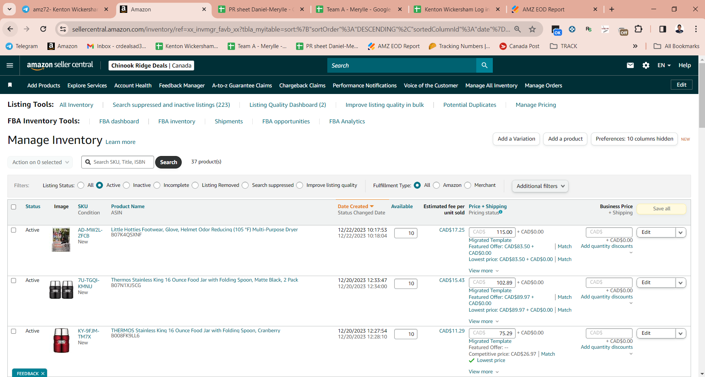Open Edit dropdown arrow for Thermos 2 Pack row
This screenshot has width=705, height=377.
click(x=681, y=283)
